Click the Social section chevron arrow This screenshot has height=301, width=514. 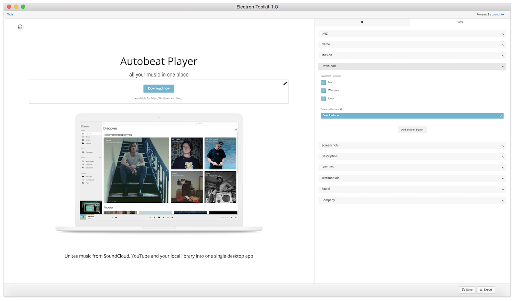503,189
